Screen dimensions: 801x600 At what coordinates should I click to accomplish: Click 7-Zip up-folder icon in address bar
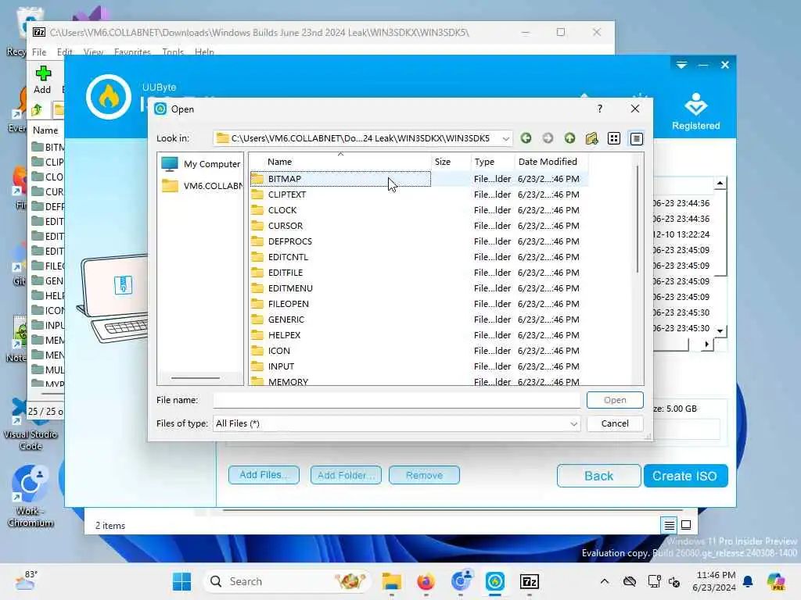point(37,109)
